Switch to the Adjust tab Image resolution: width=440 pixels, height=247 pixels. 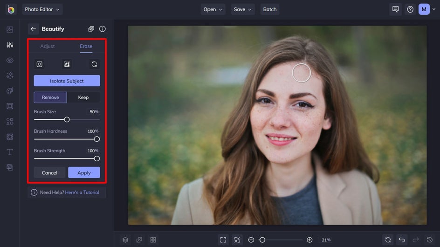coord(48,46)
